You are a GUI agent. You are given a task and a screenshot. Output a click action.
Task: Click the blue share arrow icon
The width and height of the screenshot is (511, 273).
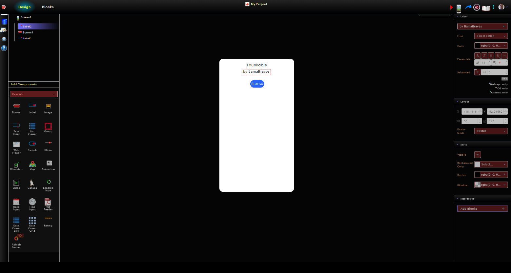(x=468, y=7)
